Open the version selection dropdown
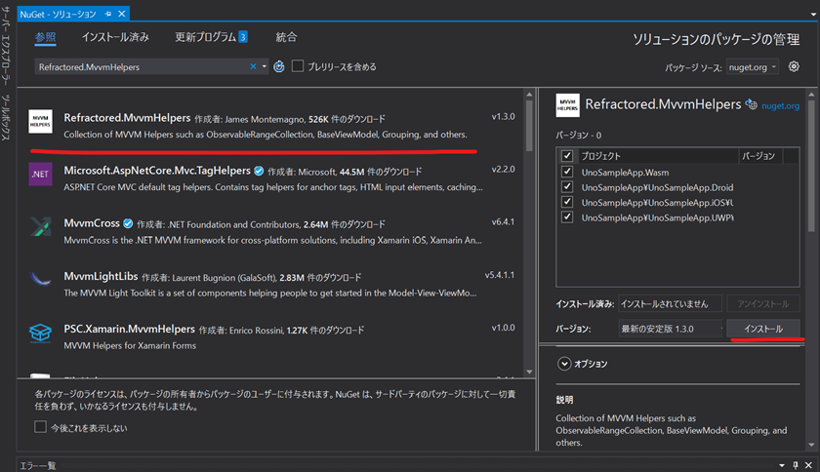The image size is (820, 472). [671, 329]
